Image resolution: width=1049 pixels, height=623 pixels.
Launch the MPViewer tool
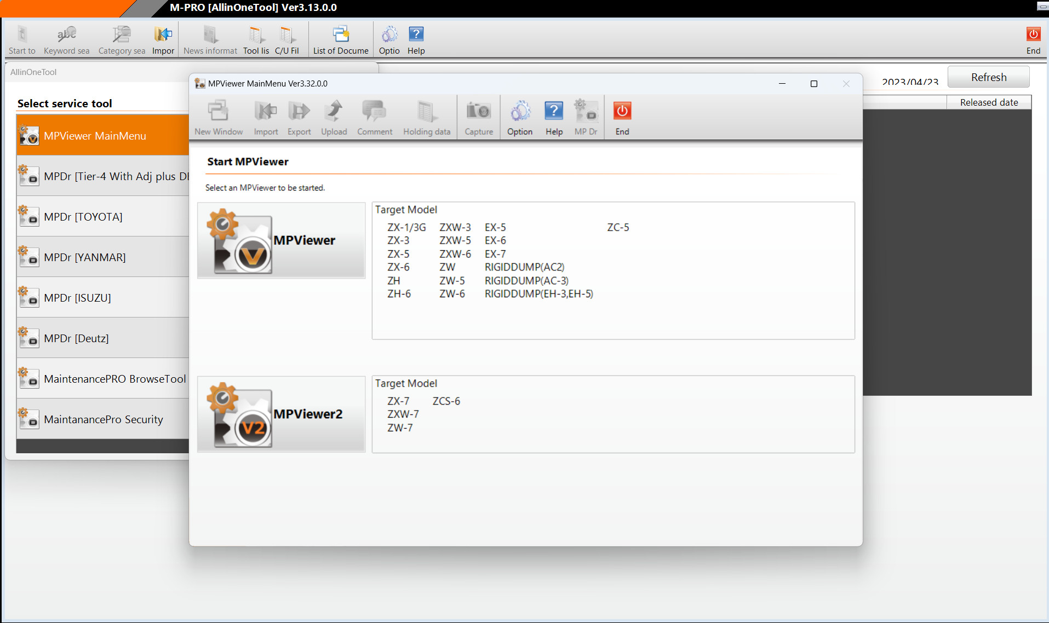pyautogui.click(x=282, y=240)
